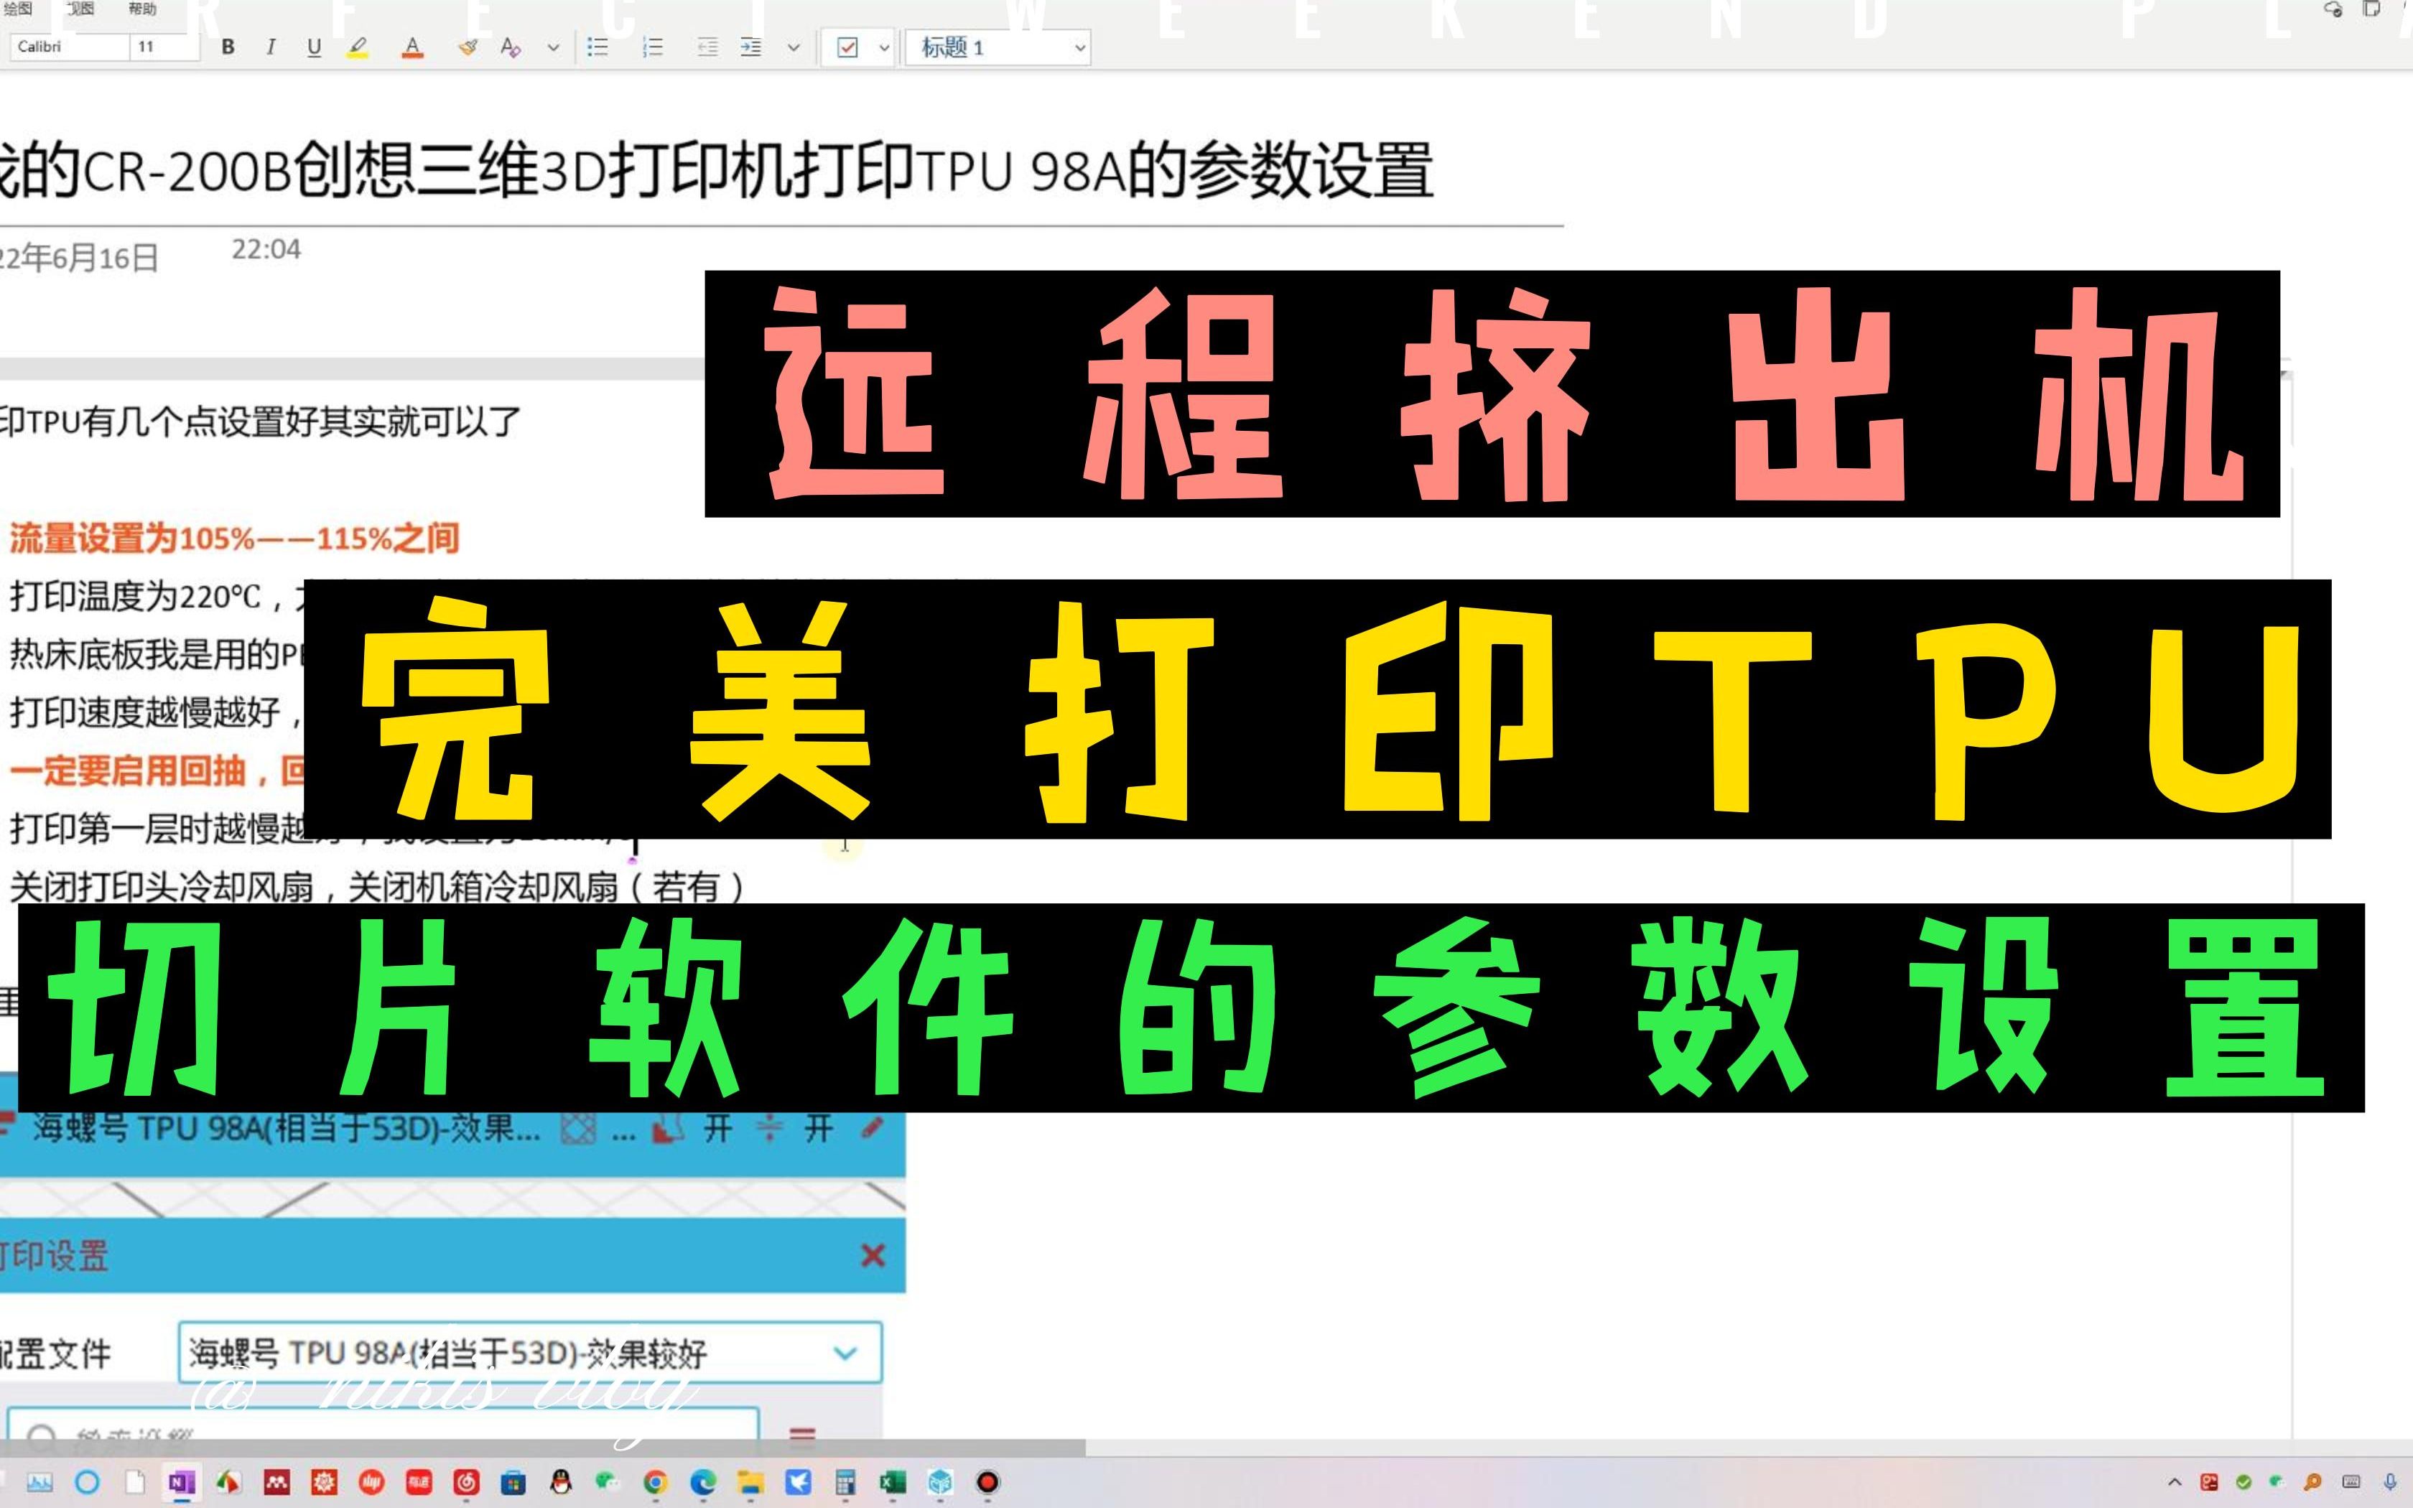Add a to-do checkbox tag

tap(847, 47)
